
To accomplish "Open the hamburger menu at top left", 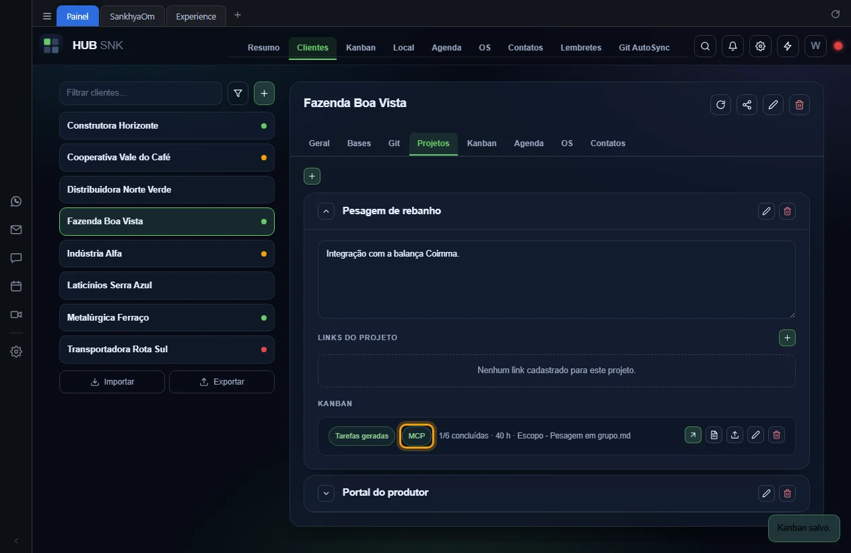I will (46, 16).
